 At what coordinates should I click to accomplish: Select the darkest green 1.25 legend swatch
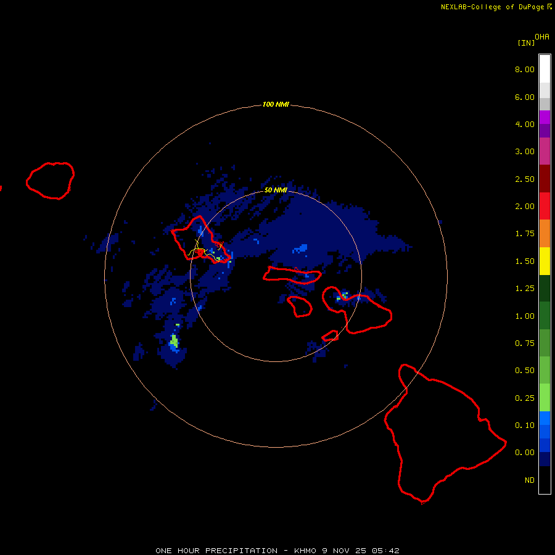point(545,288)
